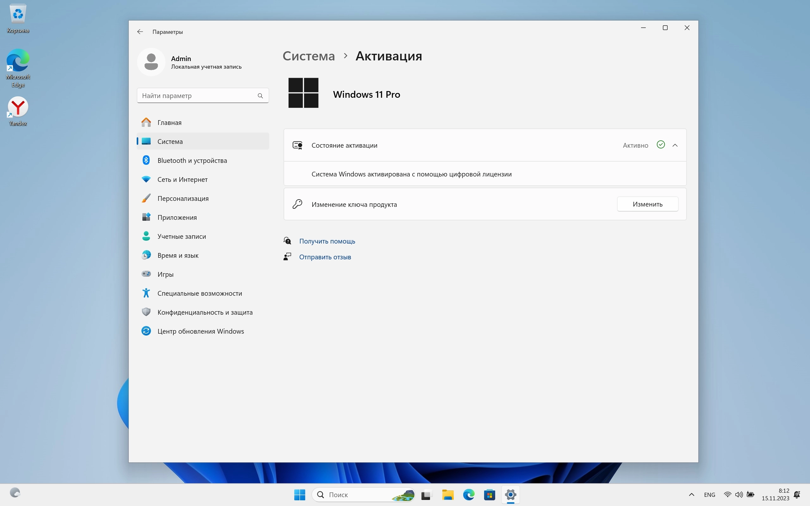Open the Игры gamepad icon
810x506 pixels.
146,274
